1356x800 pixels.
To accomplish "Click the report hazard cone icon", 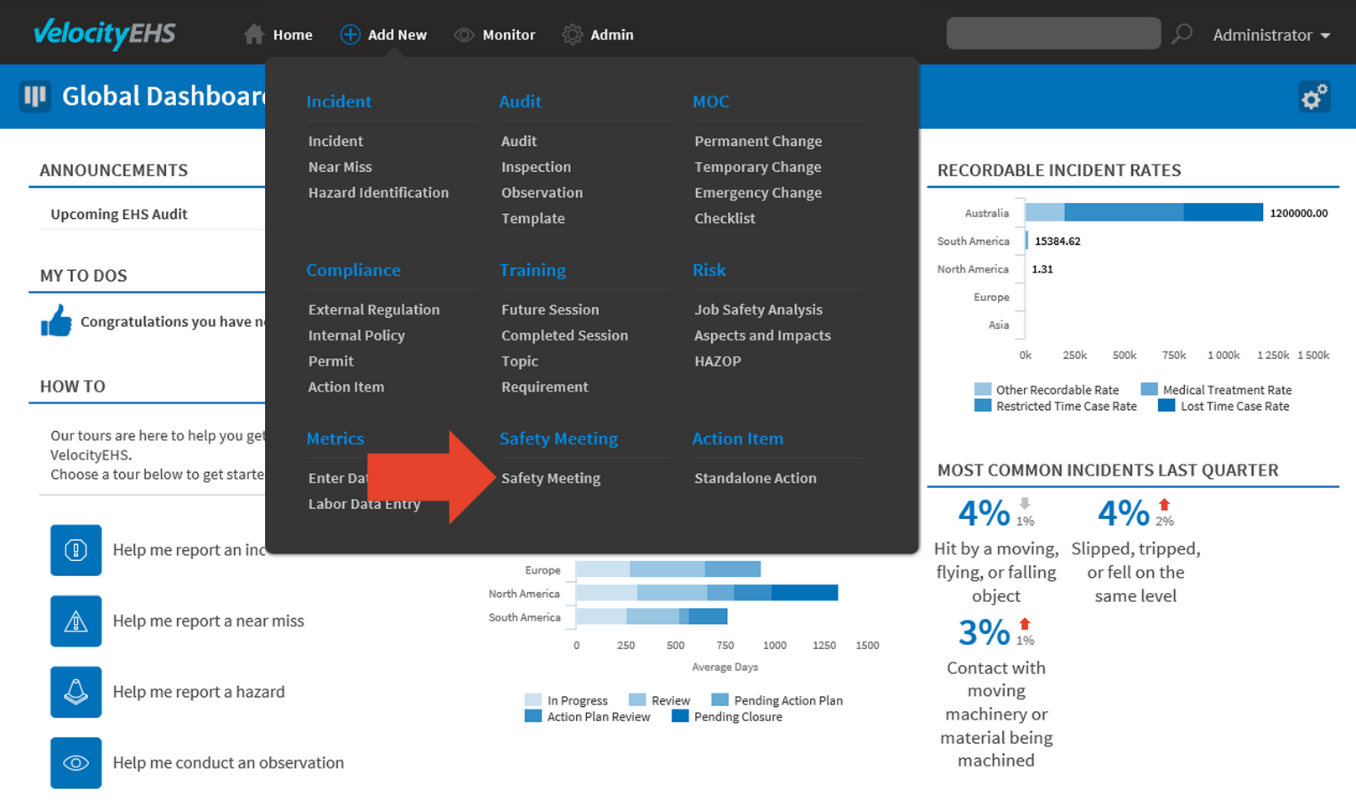I will (x=76, y=692).
